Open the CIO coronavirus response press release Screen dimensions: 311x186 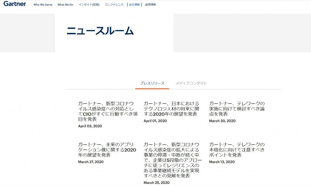click(108, 111)
